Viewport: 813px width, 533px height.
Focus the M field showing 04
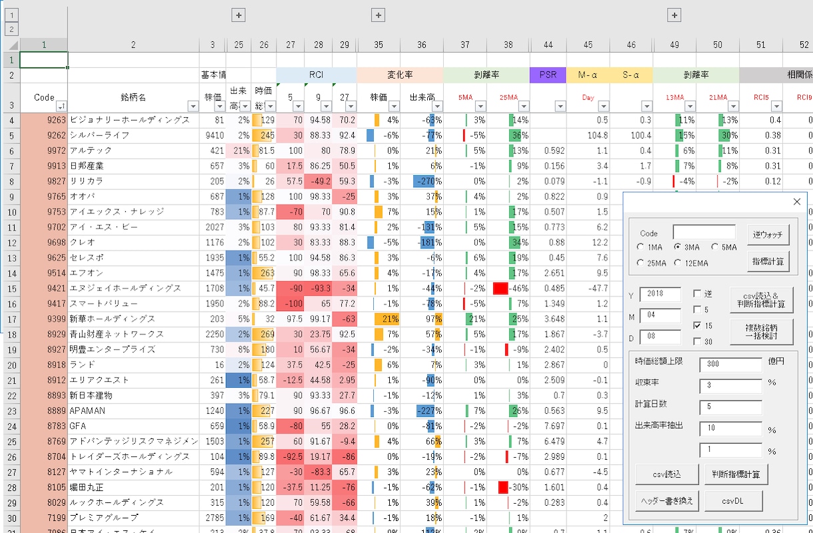point(660,314)
